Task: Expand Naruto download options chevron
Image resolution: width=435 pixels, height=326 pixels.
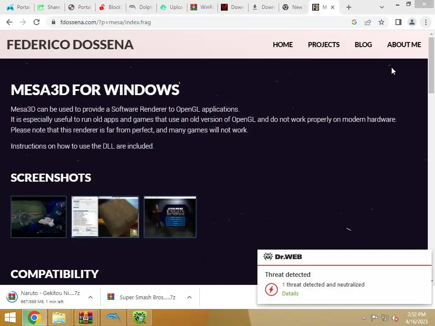Action: 90,297
